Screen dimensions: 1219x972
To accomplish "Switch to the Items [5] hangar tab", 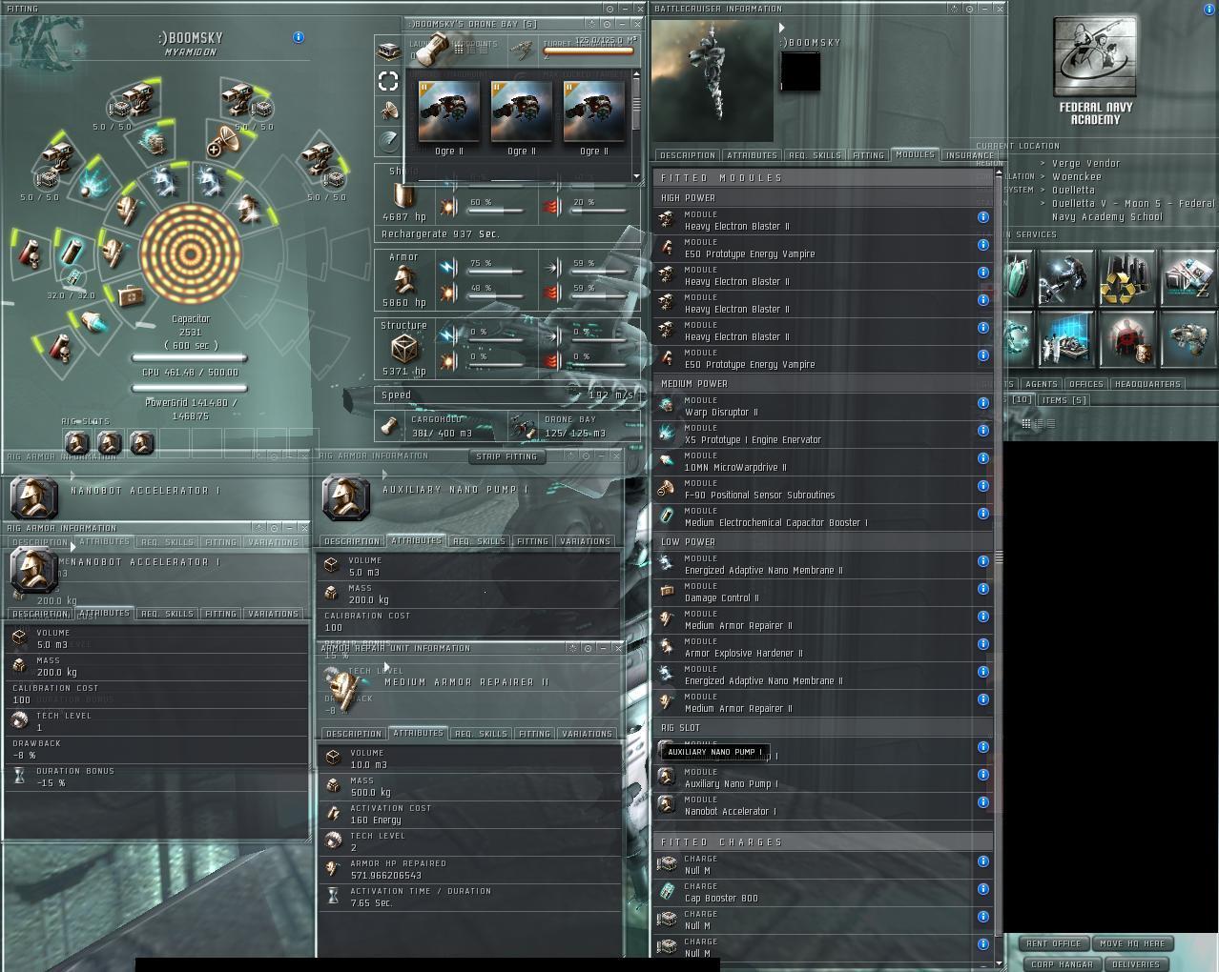I will 1064,400.
